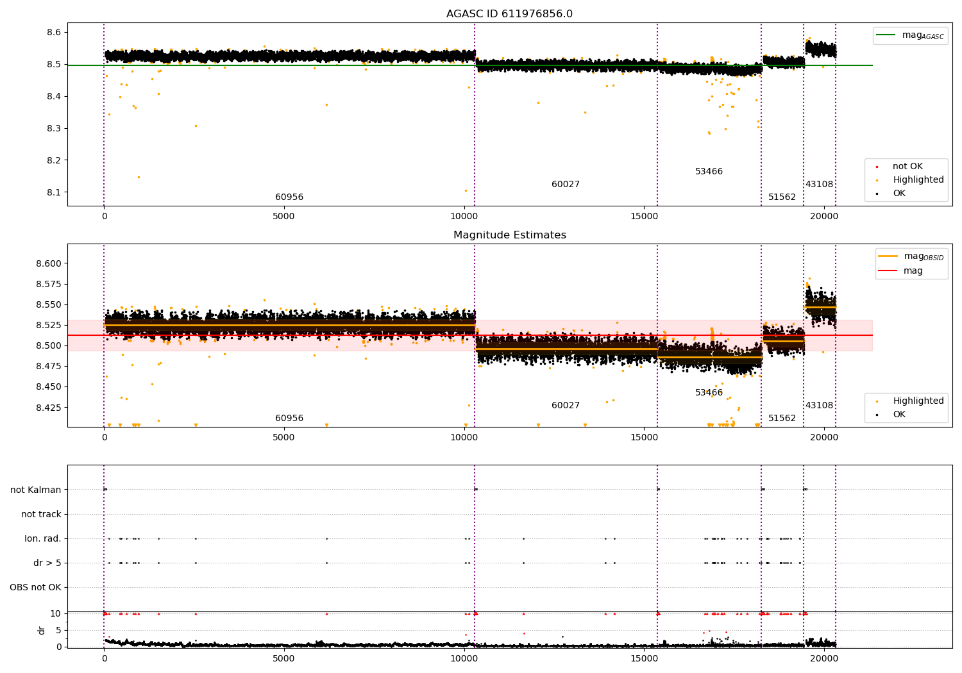
Task: Click the 'OBS not OK' axis label
Action: click(35, 587)
